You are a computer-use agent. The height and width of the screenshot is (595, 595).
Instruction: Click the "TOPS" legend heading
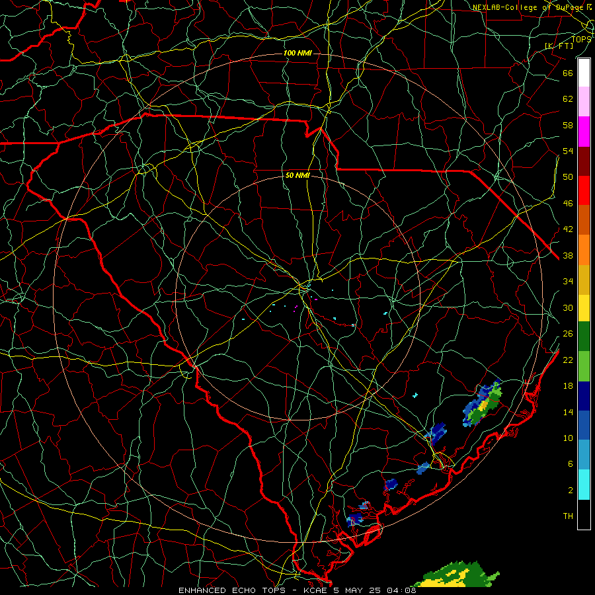point(581,39)
